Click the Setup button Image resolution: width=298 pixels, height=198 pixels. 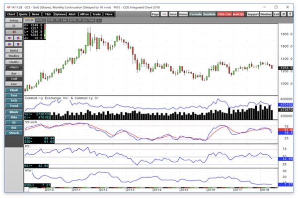14,20
